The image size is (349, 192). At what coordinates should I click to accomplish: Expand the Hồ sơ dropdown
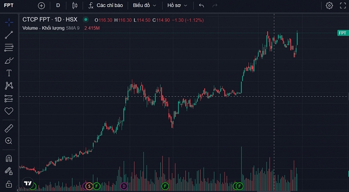177,6
